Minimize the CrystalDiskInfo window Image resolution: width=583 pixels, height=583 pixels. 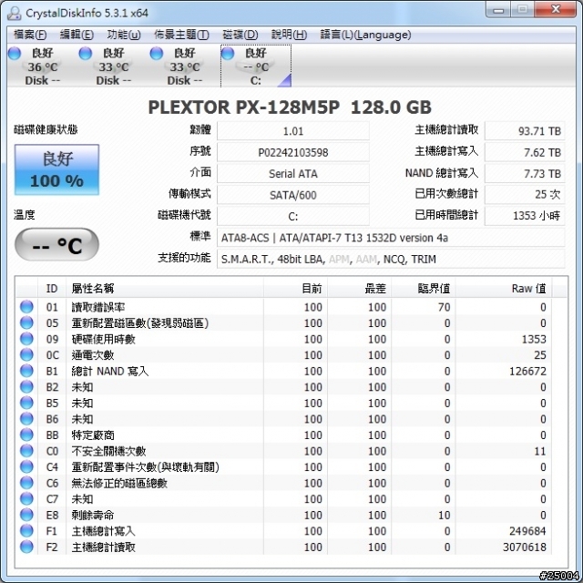(x=498, y=10)
